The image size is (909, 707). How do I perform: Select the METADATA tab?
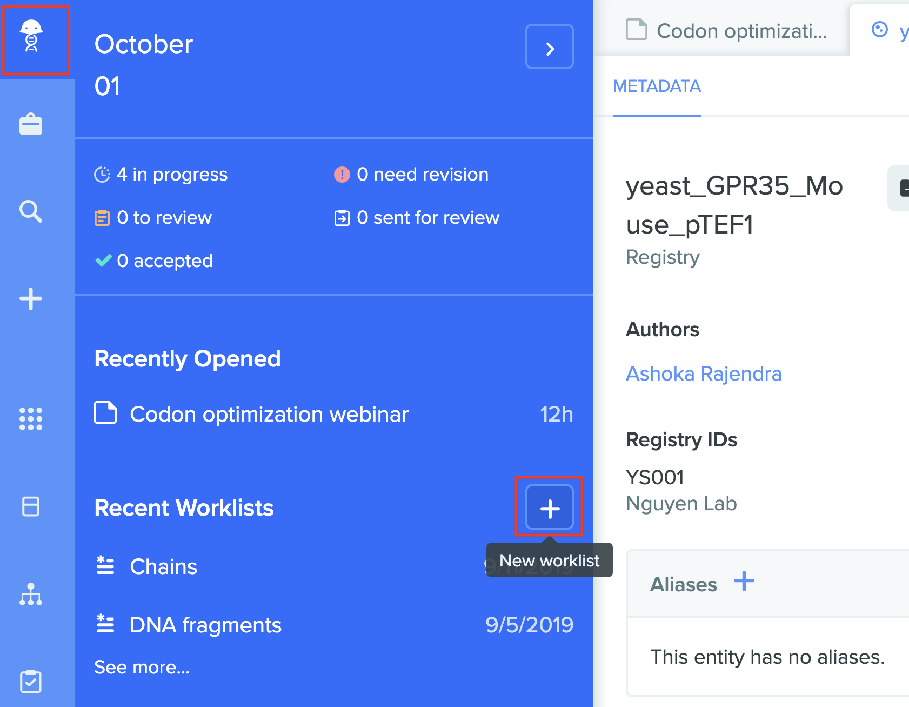pyautogui.click(x=657, y=86)
